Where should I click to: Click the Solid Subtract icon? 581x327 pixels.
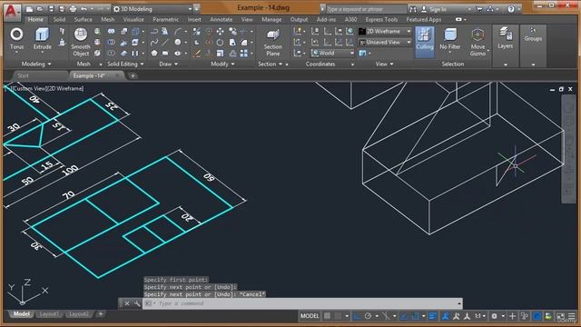111,43
